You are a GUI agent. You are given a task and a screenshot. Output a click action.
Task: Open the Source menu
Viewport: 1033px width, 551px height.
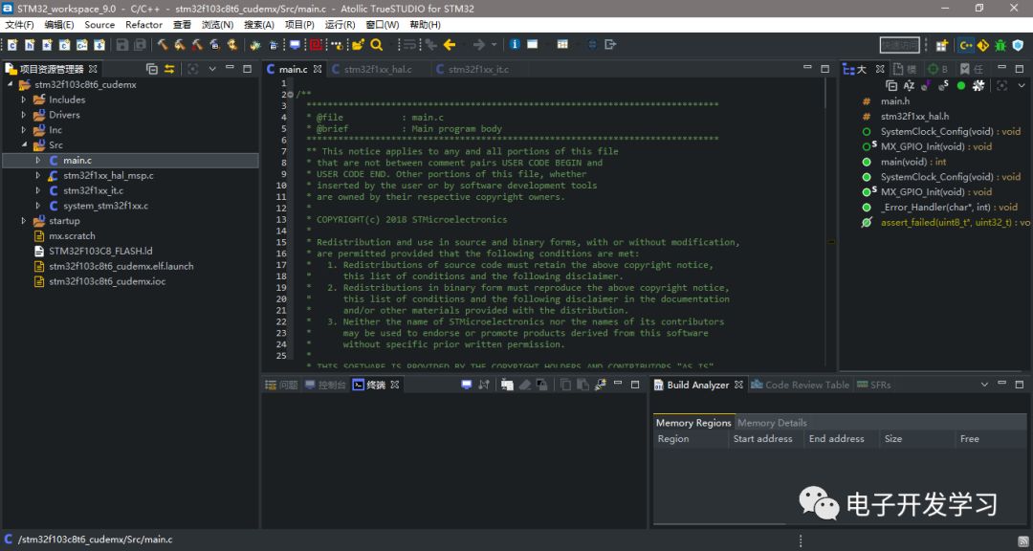99,24
